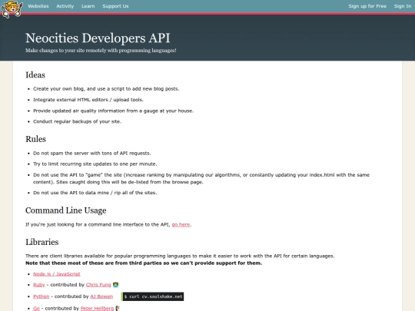Open the Websites menu item
This screenshot has height=311, width=415.
click(x=38, y=6)
